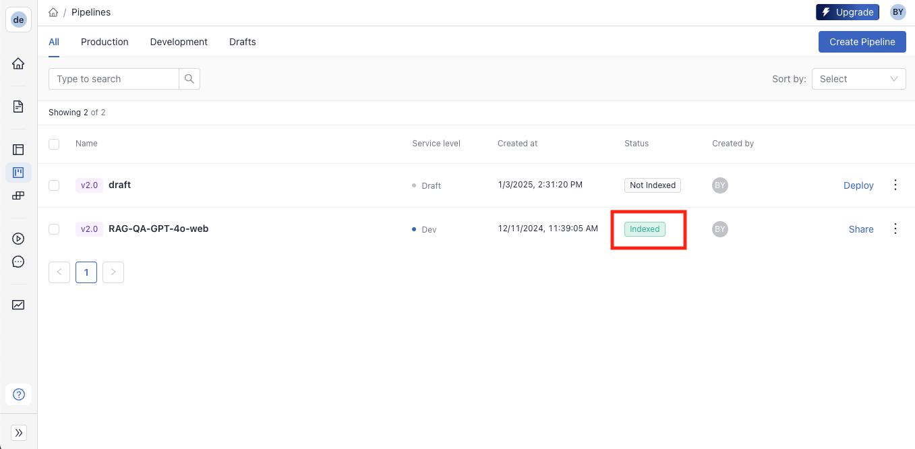Expand the sidebar with double chevron
Image resolution: width=915 pixels, height=449 pixels.
coord(19,433)
